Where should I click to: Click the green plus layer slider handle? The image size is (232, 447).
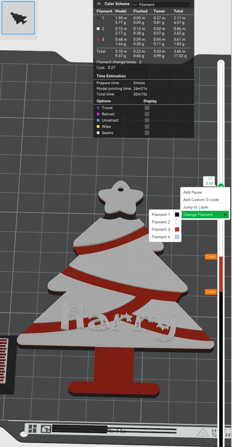221,186
